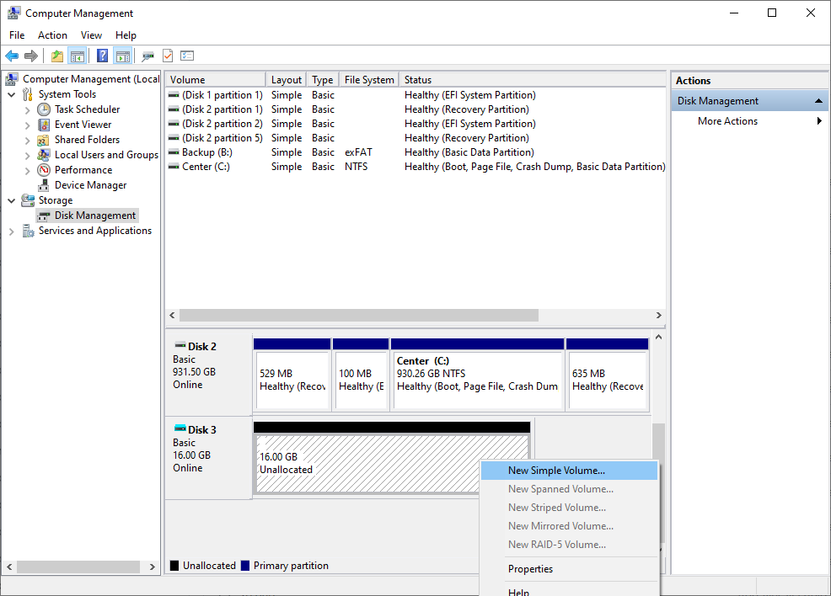This screenshot has width=831, height=596.
Task: Toggle the Show/Hide Action Pane button
Action: coord(122,56)
